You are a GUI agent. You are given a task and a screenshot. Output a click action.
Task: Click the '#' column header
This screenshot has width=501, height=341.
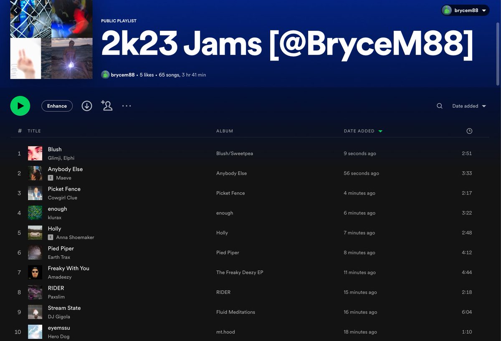pos(20,131)
